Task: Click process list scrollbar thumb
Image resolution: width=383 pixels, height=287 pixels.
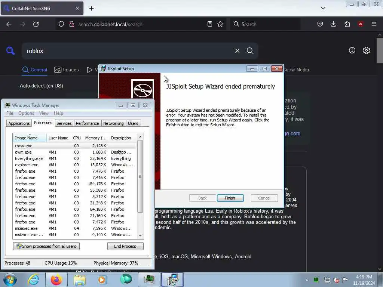Action: [x=140, y=176]
